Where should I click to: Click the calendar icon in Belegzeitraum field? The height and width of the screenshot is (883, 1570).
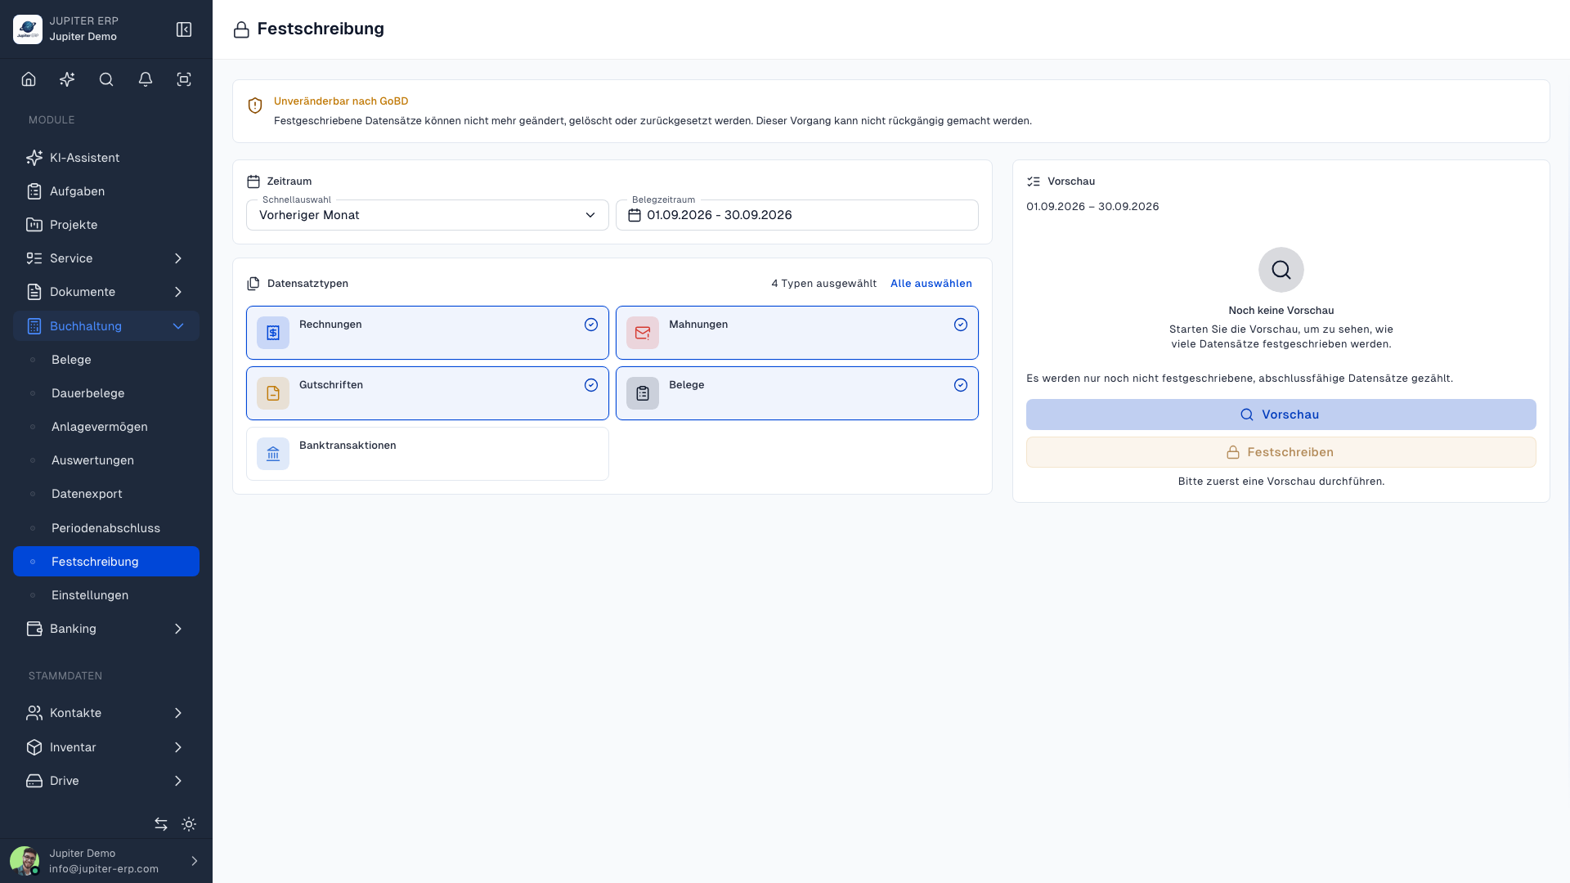[x=635, y=215]
